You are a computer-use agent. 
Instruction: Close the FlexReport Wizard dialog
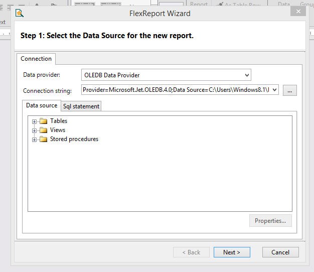click(x=298, y=12)
